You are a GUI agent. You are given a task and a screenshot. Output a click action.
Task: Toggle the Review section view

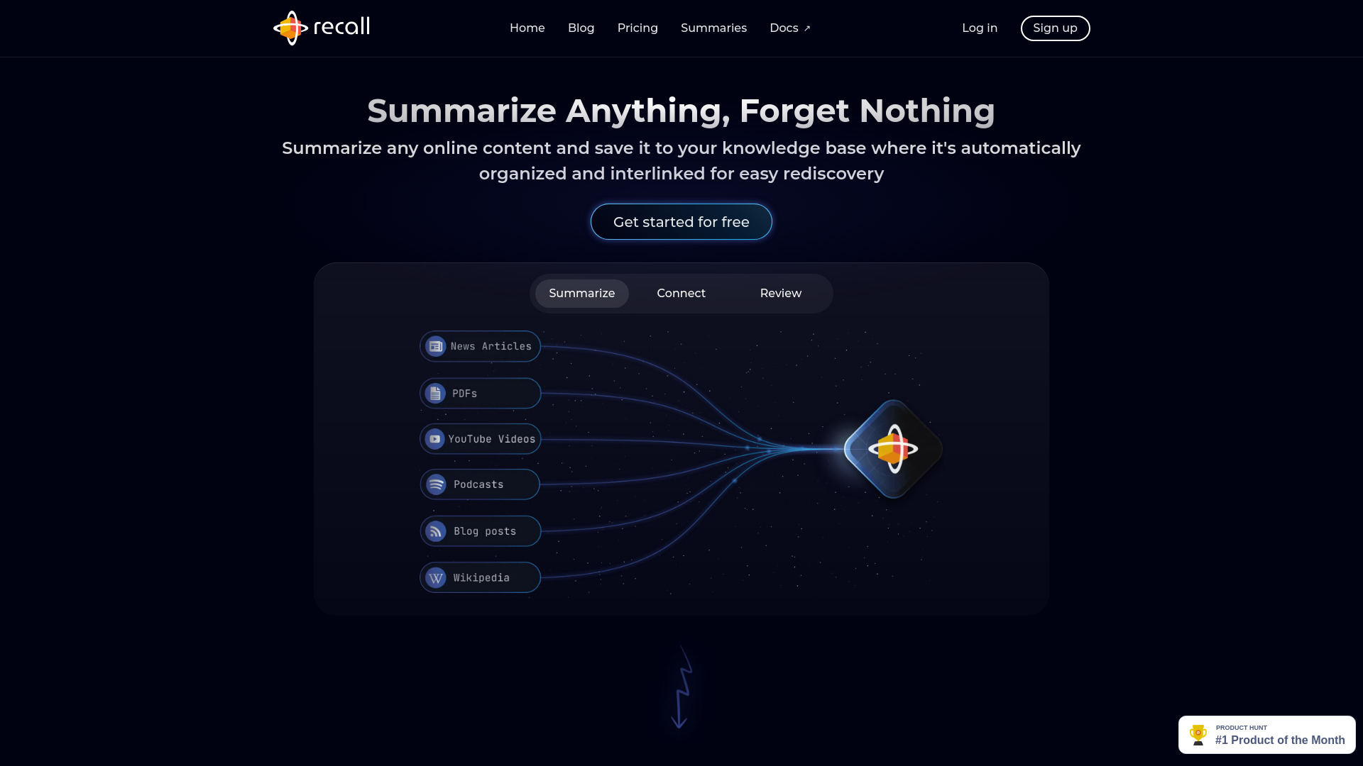(779, 293)
